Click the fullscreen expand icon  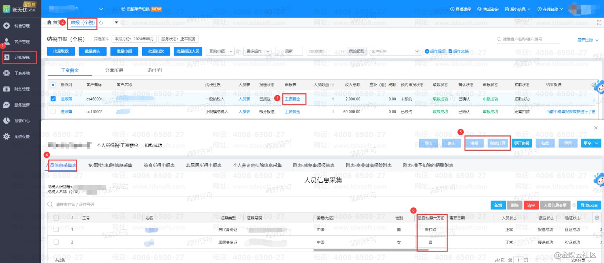599,23
